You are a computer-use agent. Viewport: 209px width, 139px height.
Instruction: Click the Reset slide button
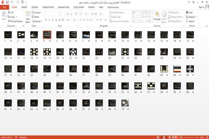[x=36, y=17]
